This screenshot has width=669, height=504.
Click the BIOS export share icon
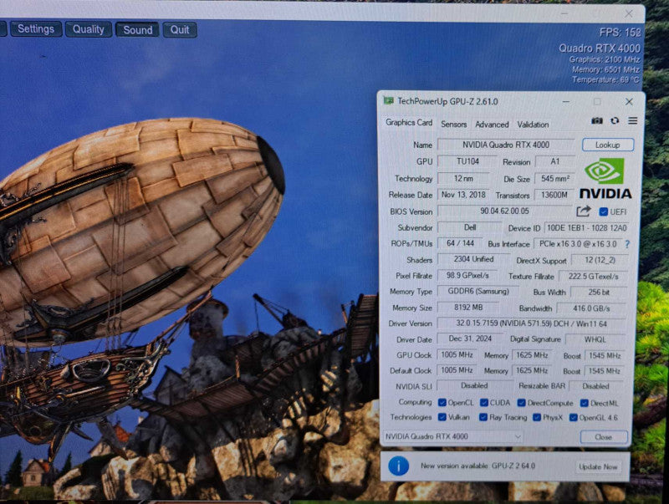[x=584, y=211]
